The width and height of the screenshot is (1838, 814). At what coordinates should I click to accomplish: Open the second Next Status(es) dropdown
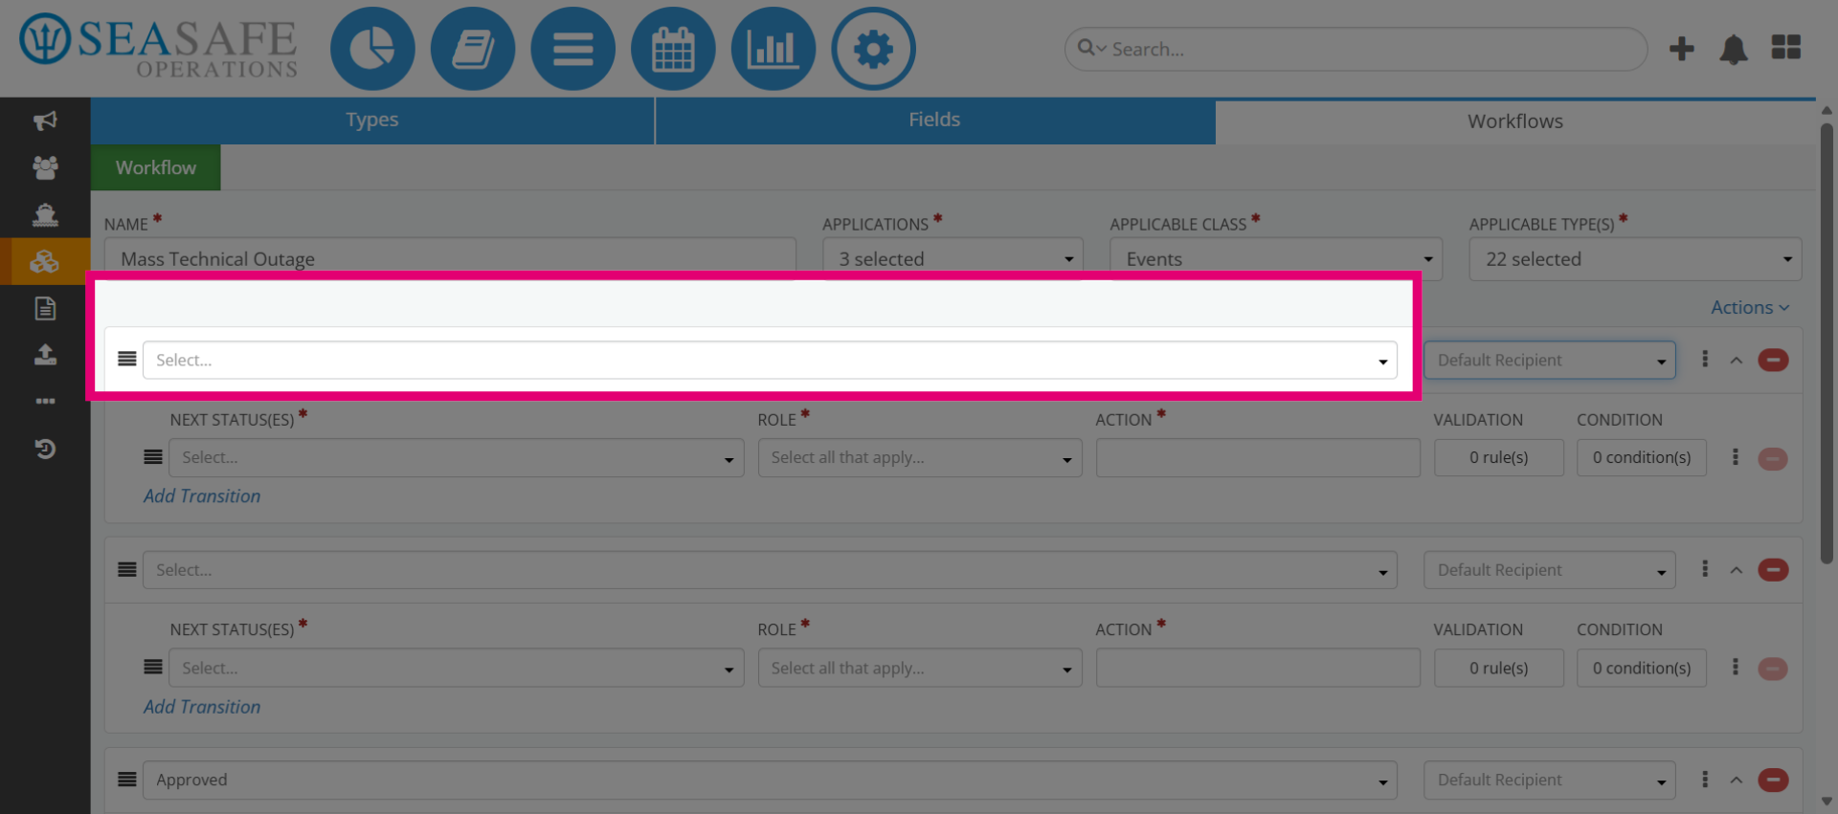pos(457,669)
